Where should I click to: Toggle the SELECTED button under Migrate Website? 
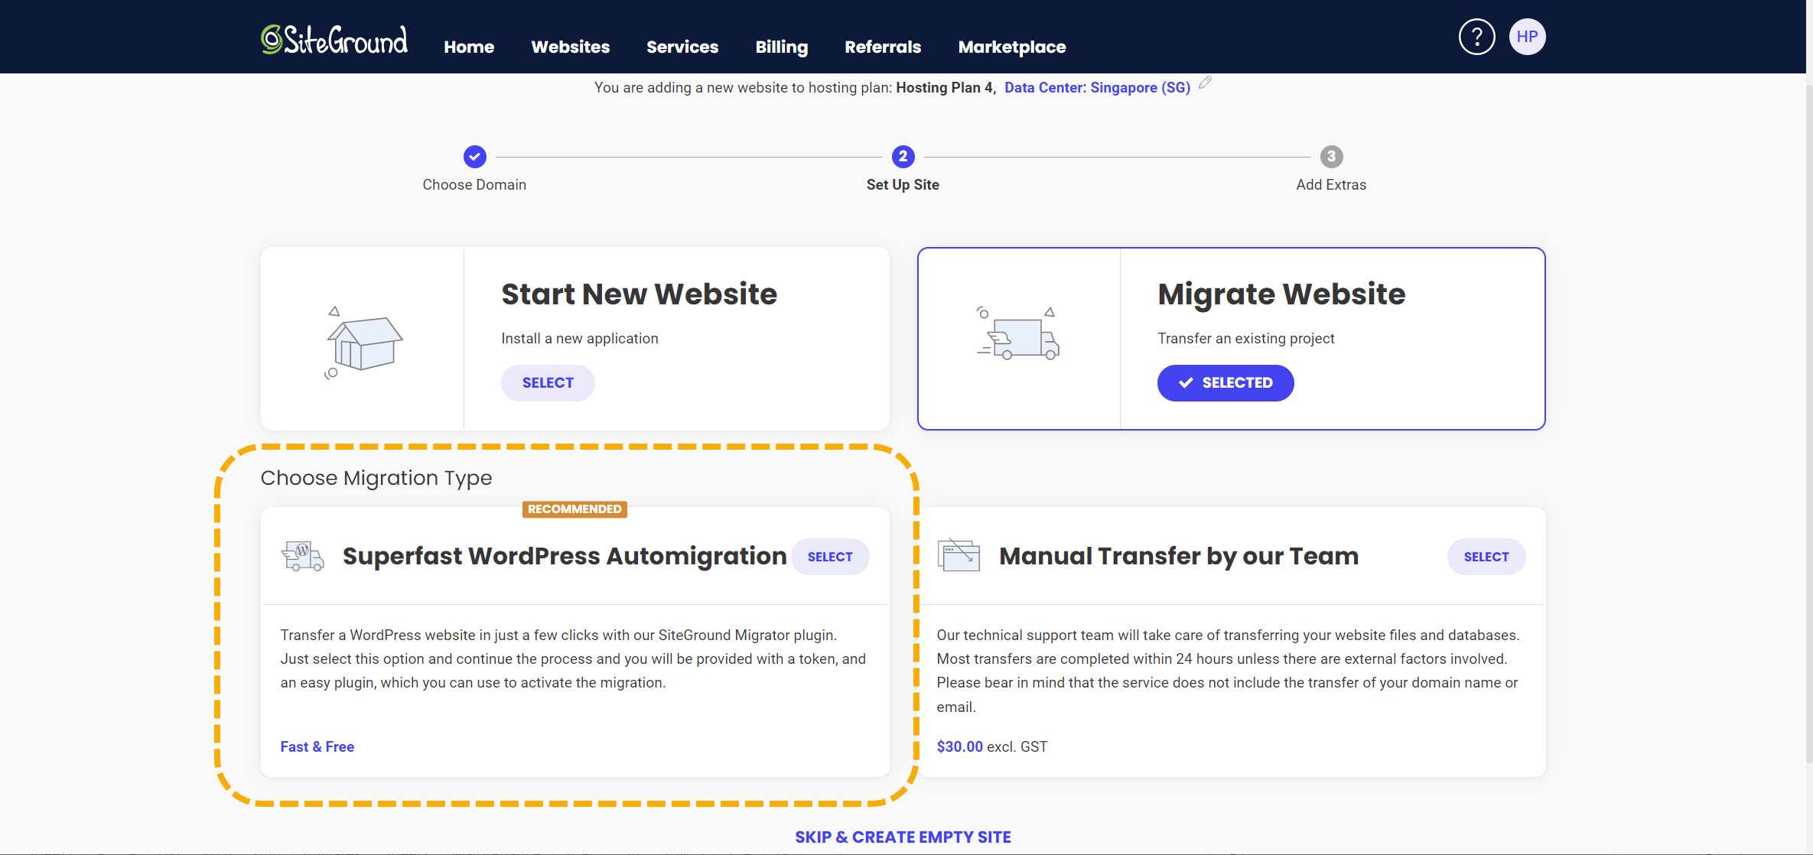point(1225,382)
